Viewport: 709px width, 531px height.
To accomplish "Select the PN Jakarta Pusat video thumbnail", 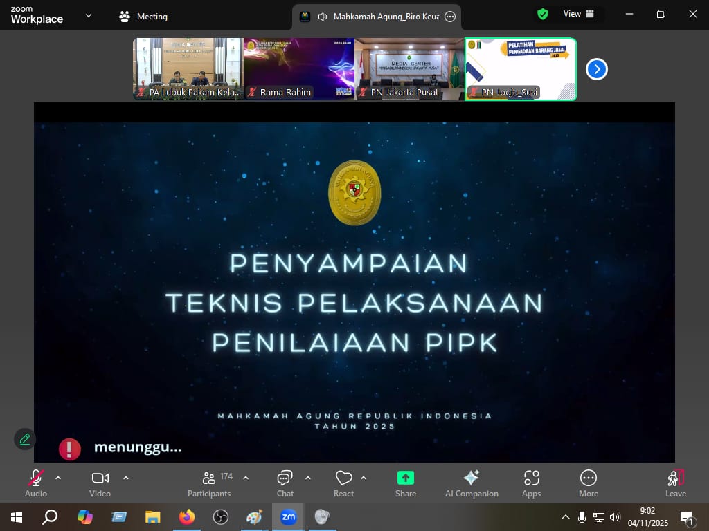I will pyautogui.click(x=409, y=69).
